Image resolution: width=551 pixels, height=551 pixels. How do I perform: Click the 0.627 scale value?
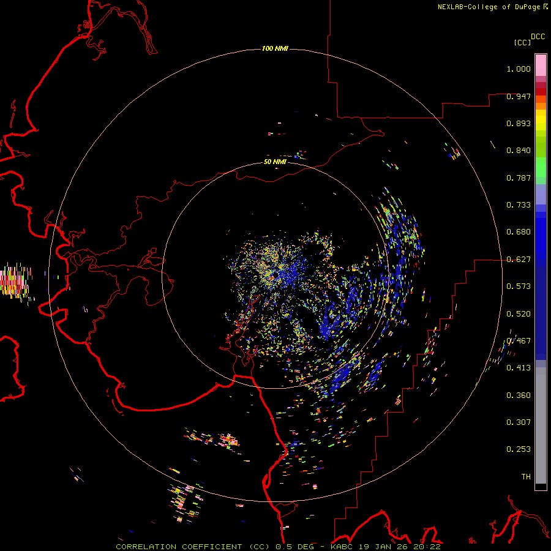pos(519,260)
